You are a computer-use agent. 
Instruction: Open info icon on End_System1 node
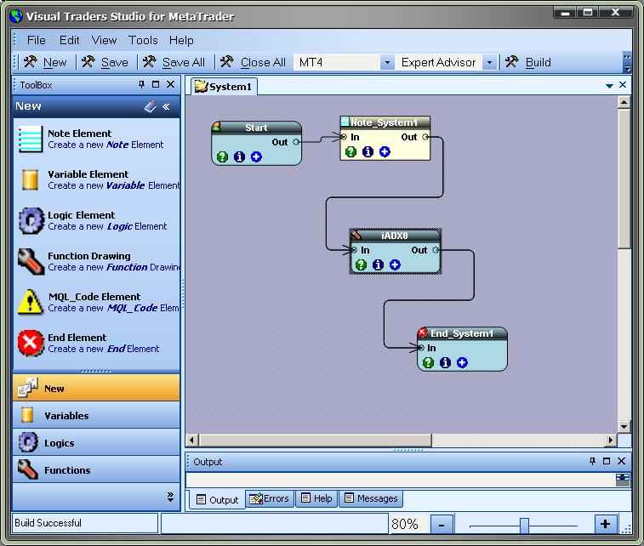[x=445, y=362]
